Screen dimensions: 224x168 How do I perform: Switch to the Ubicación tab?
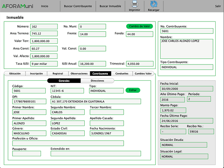15,74
